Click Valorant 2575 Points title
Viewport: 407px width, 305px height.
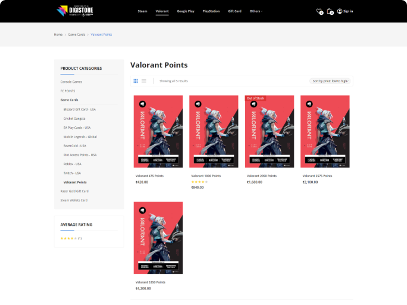317,176
